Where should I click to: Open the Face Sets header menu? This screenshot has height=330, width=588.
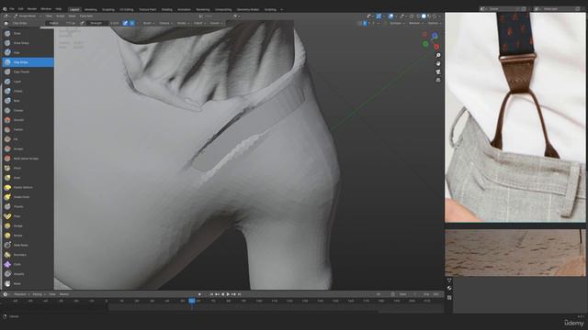[x=86, y=16]
